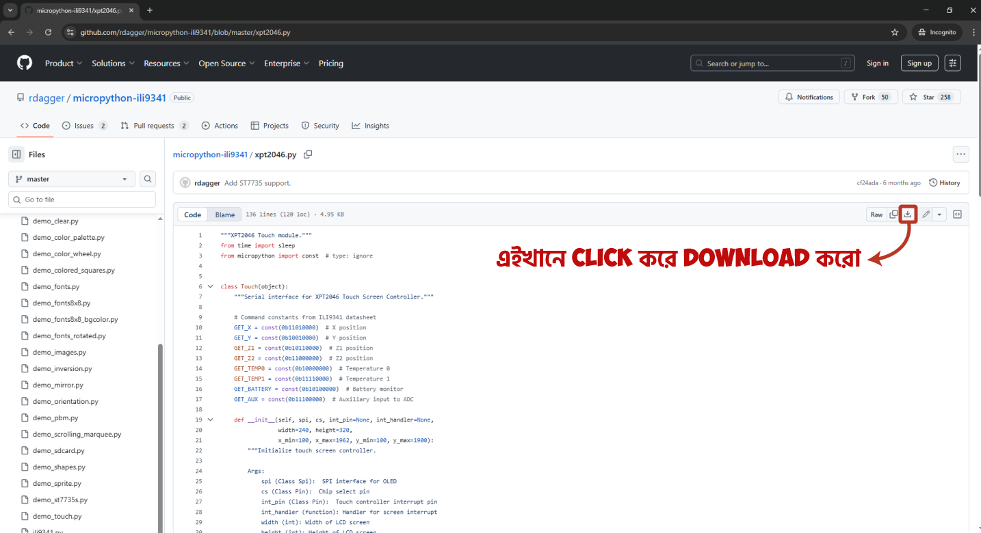The width and height of the screenshot is (981, 533).
Task: Reload the page in the browser
Action: pyautogui.click(x=48, y=32)
